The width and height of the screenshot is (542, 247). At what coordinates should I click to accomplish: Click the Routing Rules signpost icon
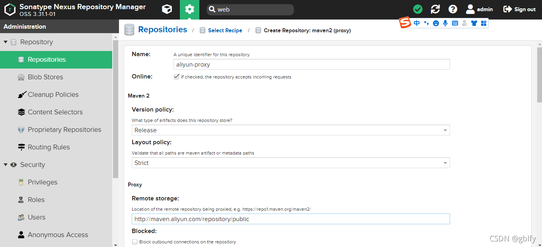pos(21,147)
